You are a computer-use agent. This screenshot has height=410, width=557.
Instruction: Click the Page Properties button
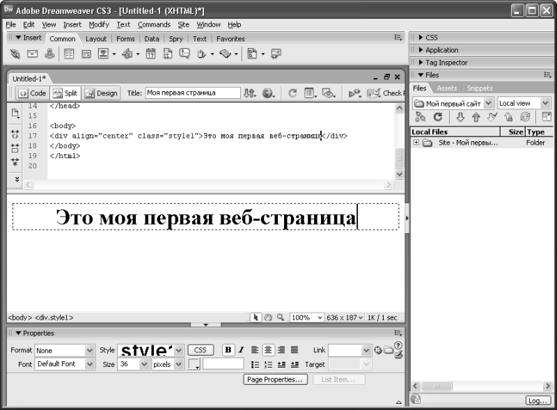click(275, 379)
